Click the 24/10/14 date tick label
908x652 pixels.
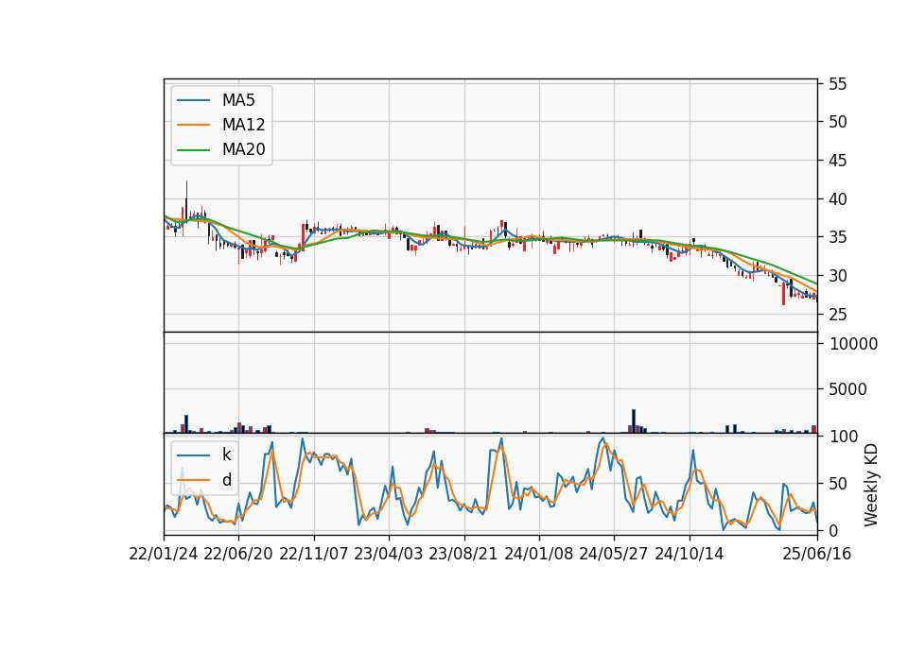pos(690,554)
